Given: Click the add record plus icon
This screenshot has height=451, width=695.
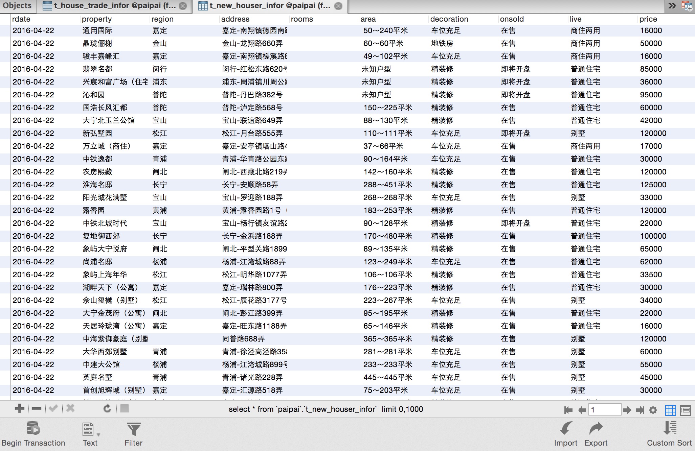Looking at the screenshot, I should (20, 409).
